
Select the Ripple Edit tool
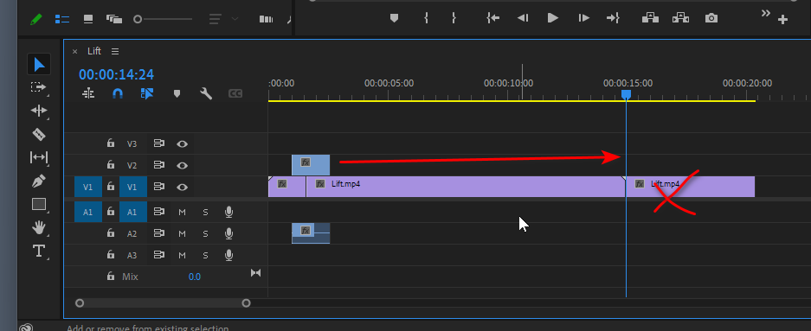39,111
